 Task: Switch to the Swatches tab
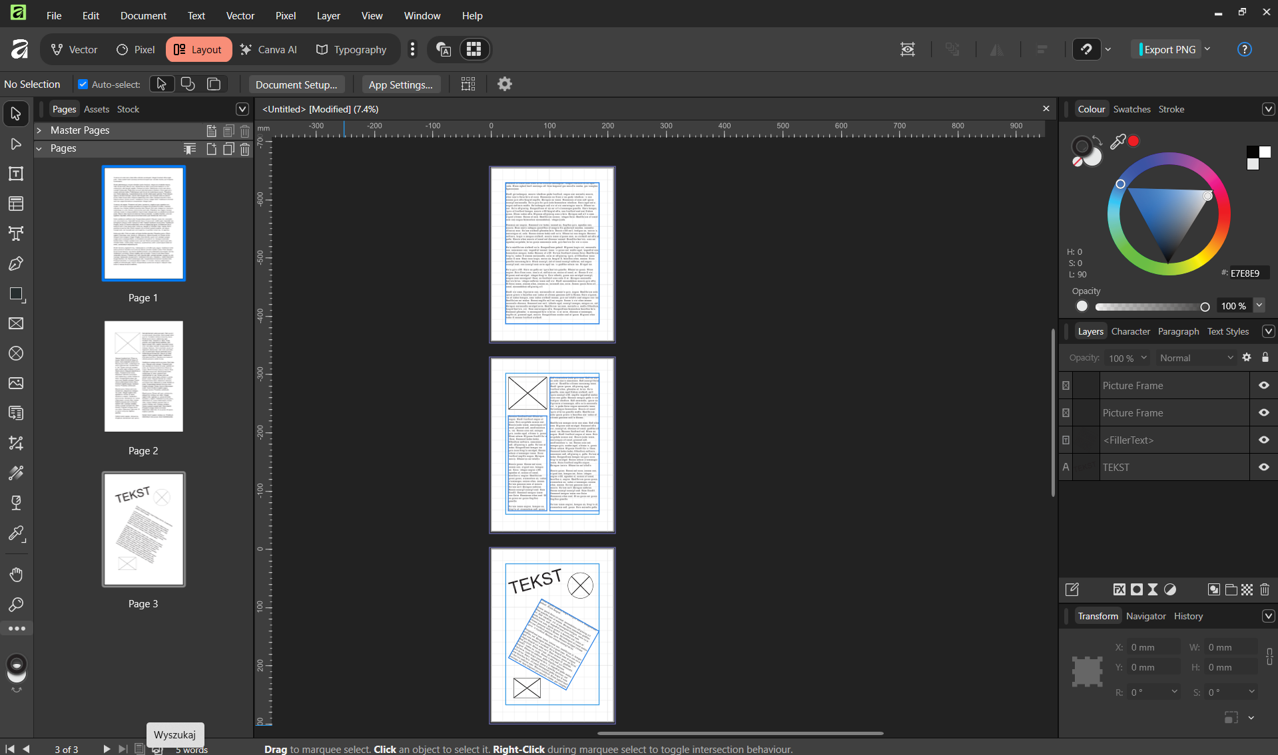tap(1131, 109)
